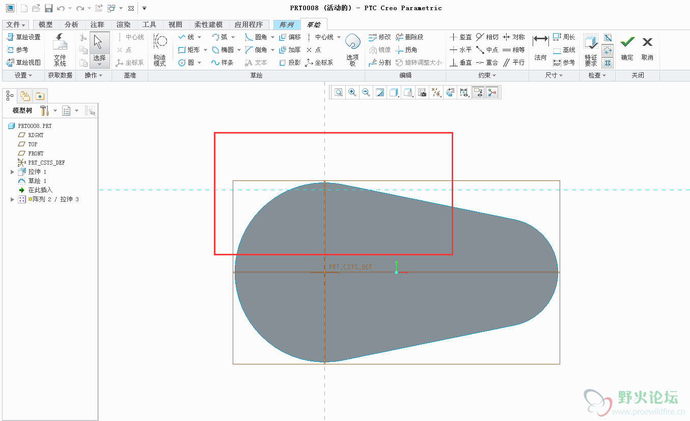The height and width of the screenshot is (421, 690).
Task: Toggle Shade Closed Loops inspect option
Action: pos(608,38)
